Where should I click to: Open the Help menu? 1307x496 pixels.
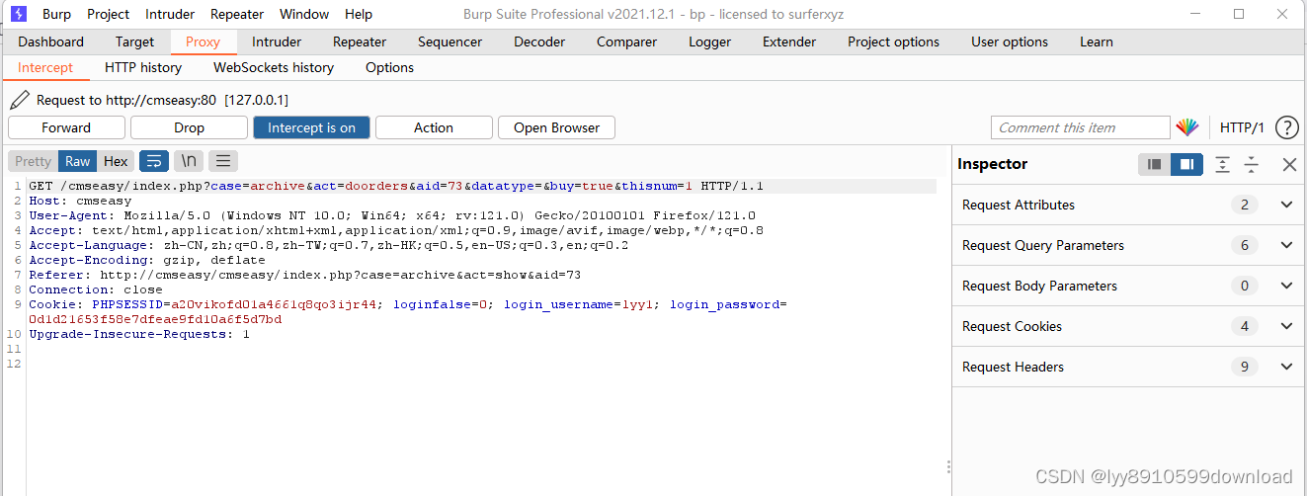[x=359, y=14]
